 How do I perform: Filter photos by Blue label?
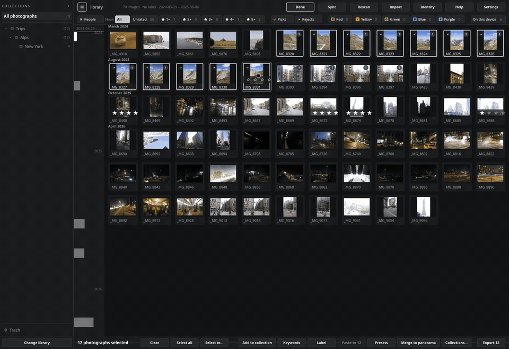pos(422,20)
